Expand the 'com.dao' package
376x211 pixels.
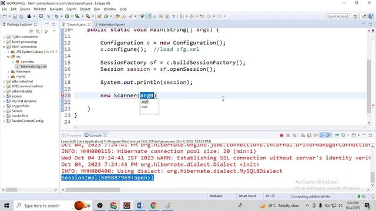(13, 62)
